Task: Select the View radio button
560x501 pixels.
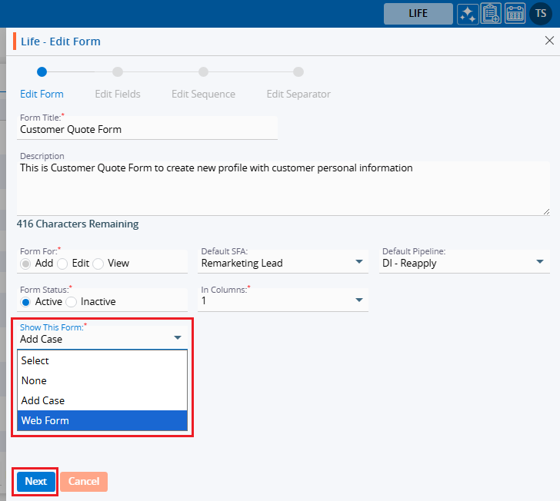Action: pos(98,264)
